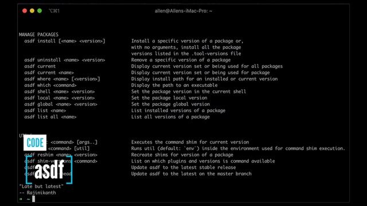Click the 'asdf list all <name>' command
This screenshot has width=367, height=206.
[50, 117]
